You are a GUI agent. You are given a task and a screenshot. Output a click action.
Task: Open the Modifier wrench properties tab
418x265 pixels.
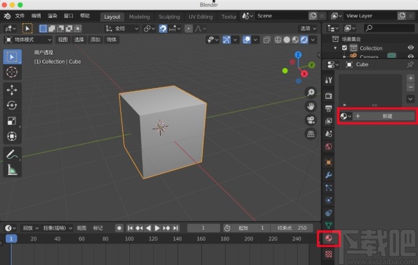point(329,175)
